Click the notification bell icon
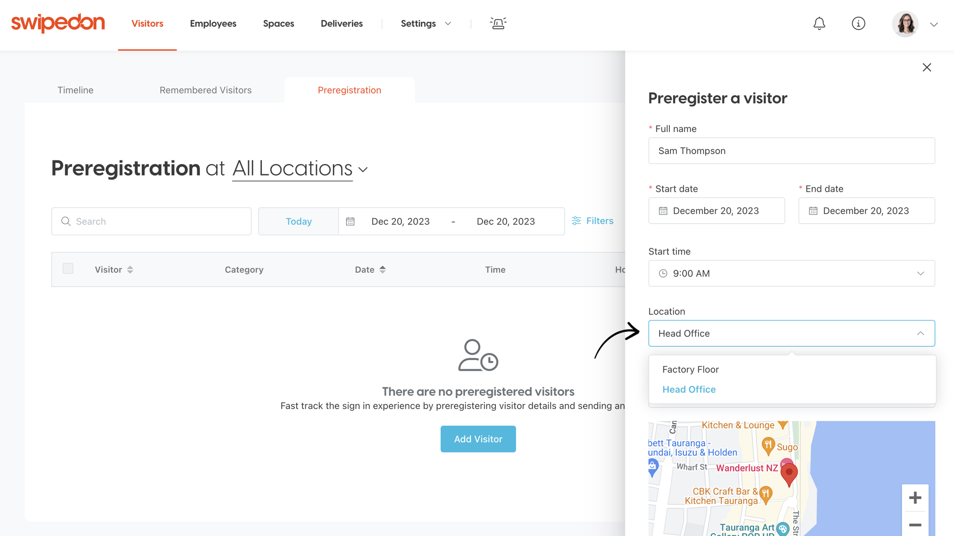954x536 pixels. click(x=819, y=24)
